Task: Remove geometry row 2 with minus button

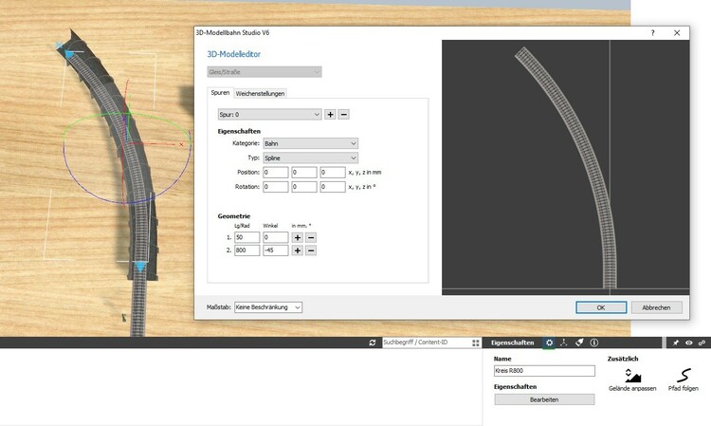Action: [310, 250]
